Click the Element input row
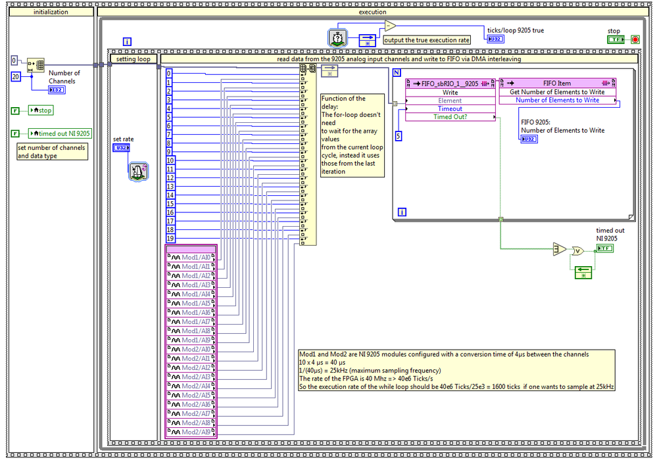Viewport: 657px width, 462px height. (x=450, y=101)
